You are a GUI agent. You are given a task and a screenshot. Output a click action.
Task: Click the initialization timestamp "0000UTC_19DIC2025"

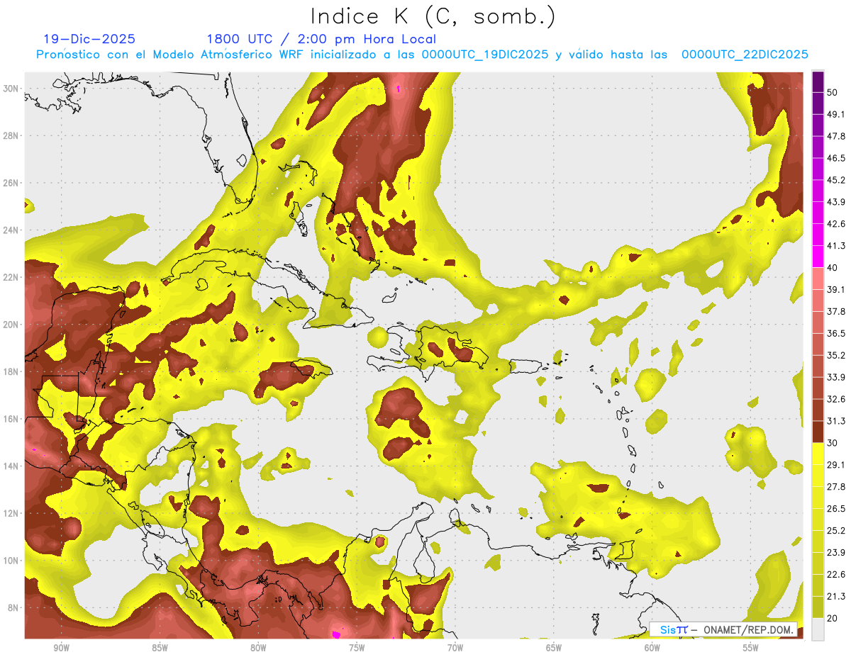tap(485, 55)
